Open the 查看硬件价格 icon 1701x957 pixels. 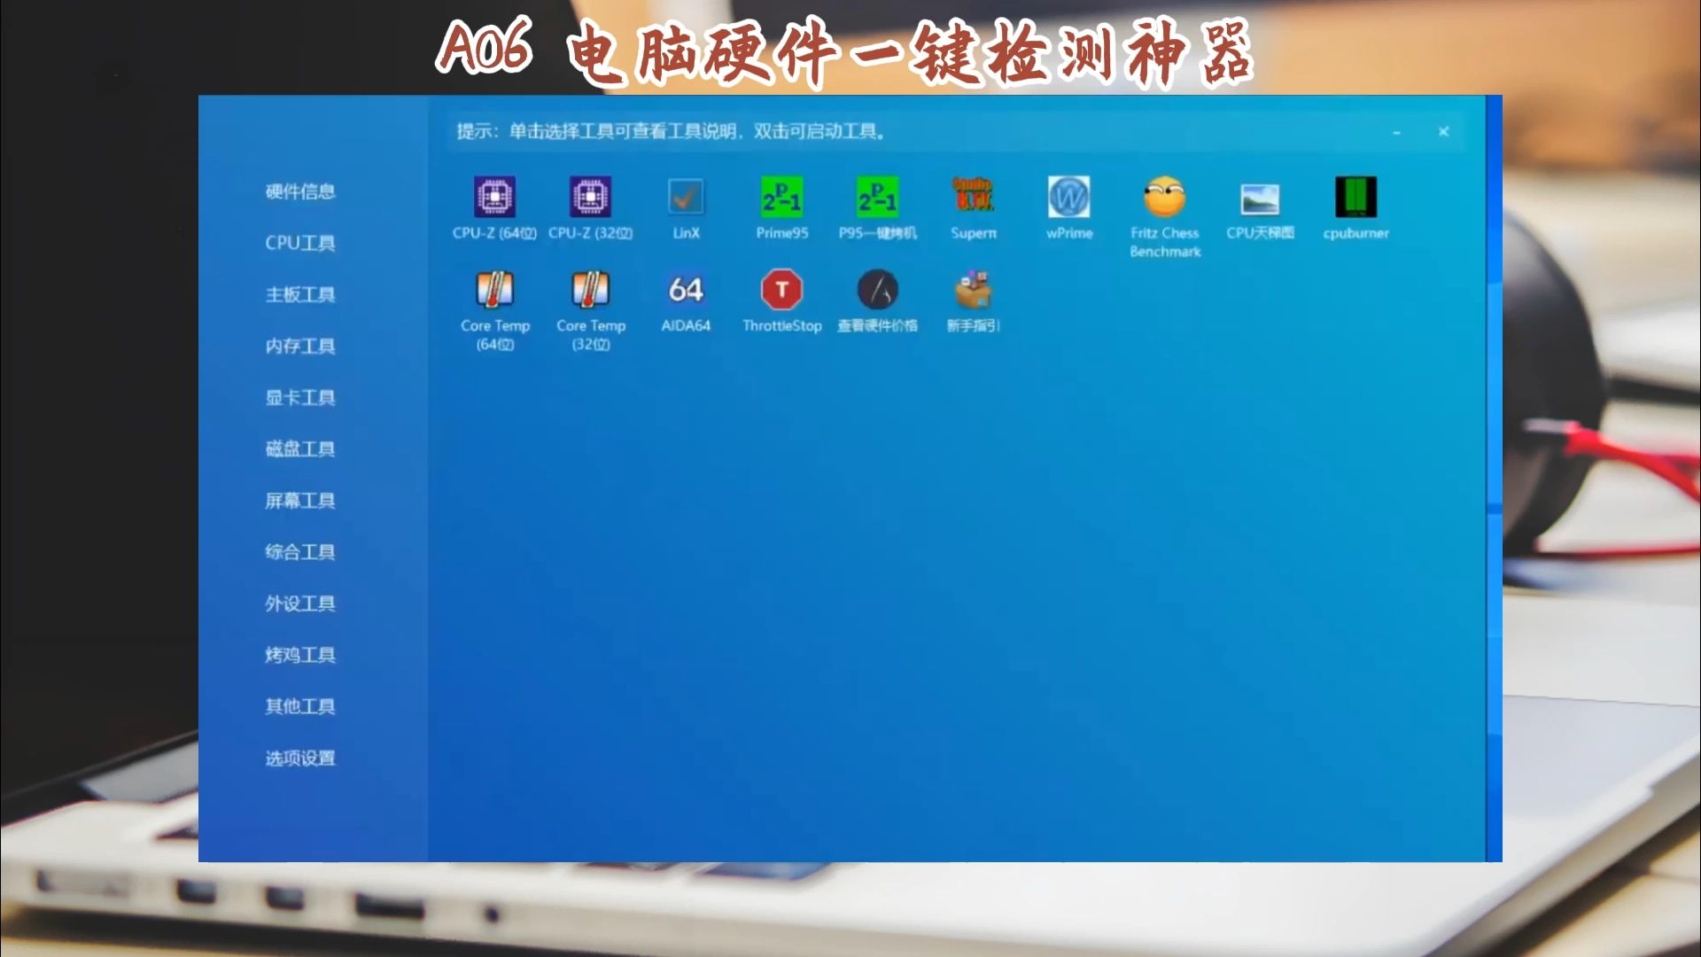877,290
